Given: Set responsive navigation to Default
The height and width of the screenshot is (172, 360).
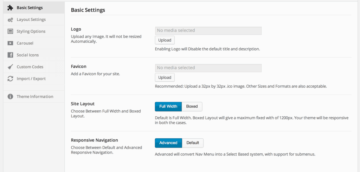Looking at the screenshot, I should click(x=193, y=143).
